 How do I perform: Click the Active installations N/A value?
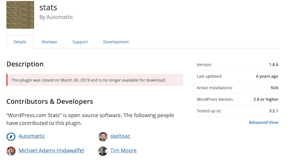click(274, 88)
